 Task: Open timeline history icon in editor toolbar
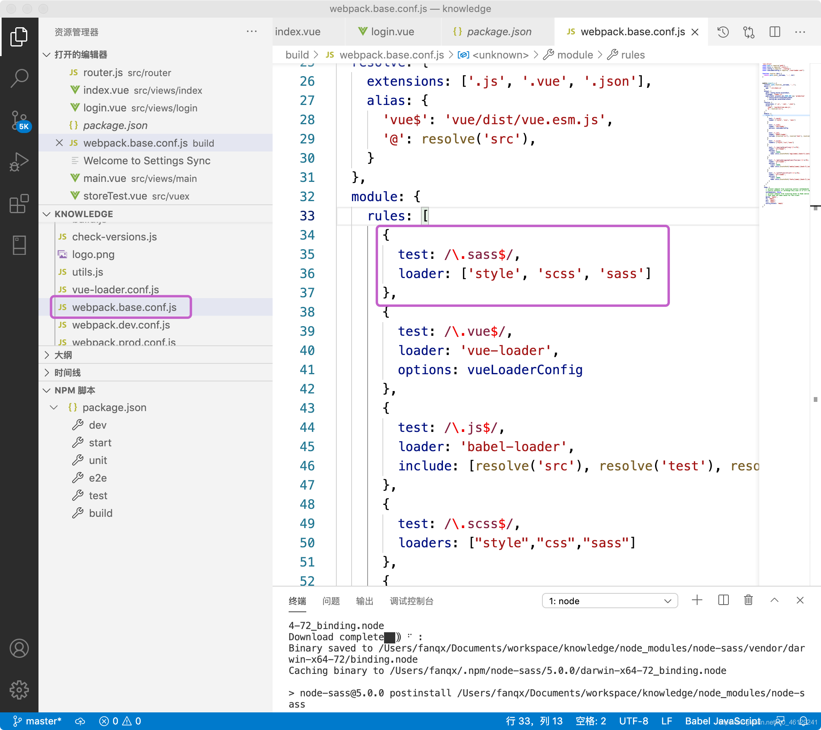pyautogui.click(x=723, y=32)
